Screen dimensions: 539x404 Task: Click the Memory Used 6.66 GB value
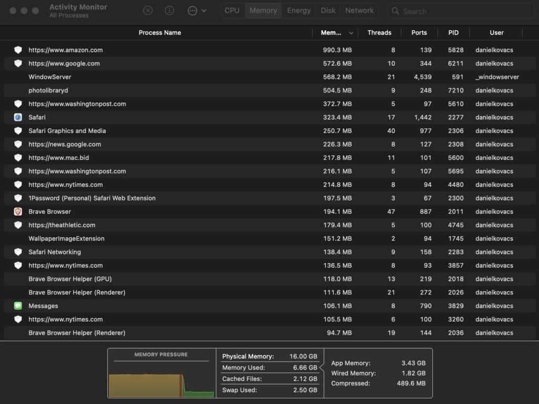point(305,368)
